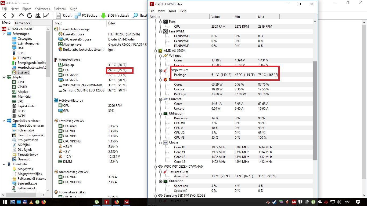Go up one level in AIDA64
This screenshot has width=367, height=206.
pyautogui.click(x=21, y=16)
